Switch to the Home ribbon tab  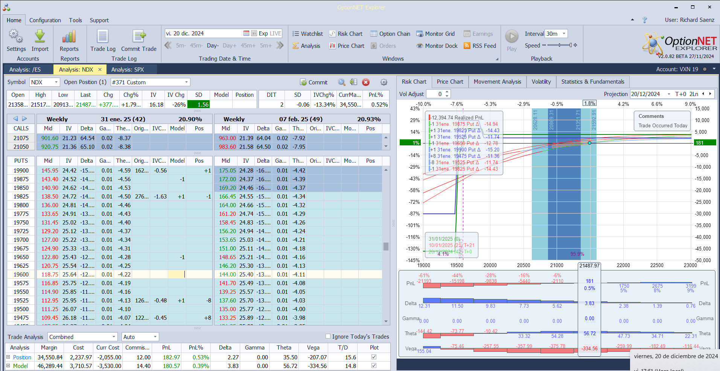(14, 20)
